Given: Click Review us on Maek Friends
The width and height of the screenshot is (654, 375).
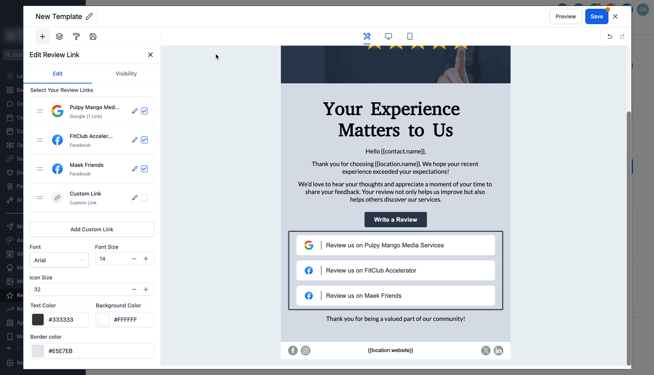Looking at the screenshot, I should tap(396, 296).
